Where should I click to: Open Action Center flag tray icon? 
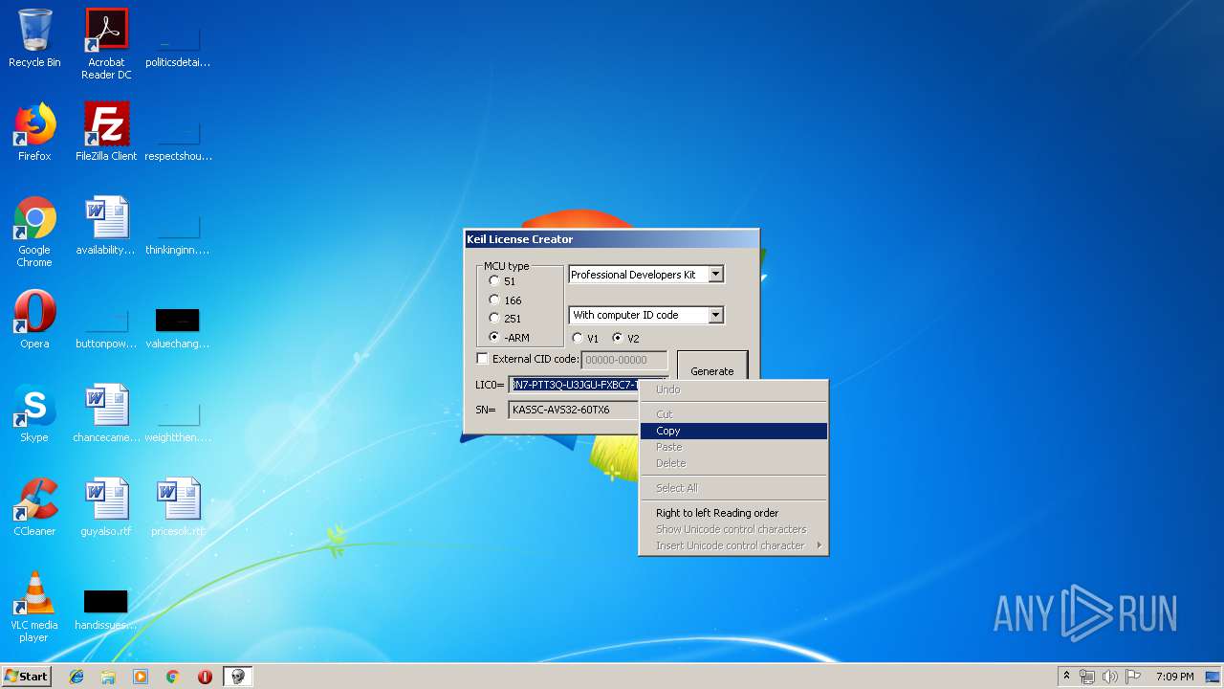pos(1131,677)
